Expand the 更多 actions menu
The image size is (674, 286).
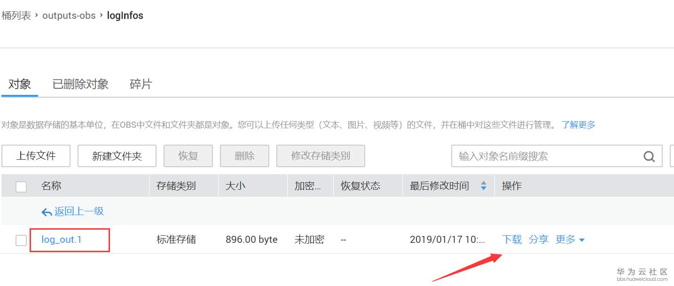coord(570,240)
